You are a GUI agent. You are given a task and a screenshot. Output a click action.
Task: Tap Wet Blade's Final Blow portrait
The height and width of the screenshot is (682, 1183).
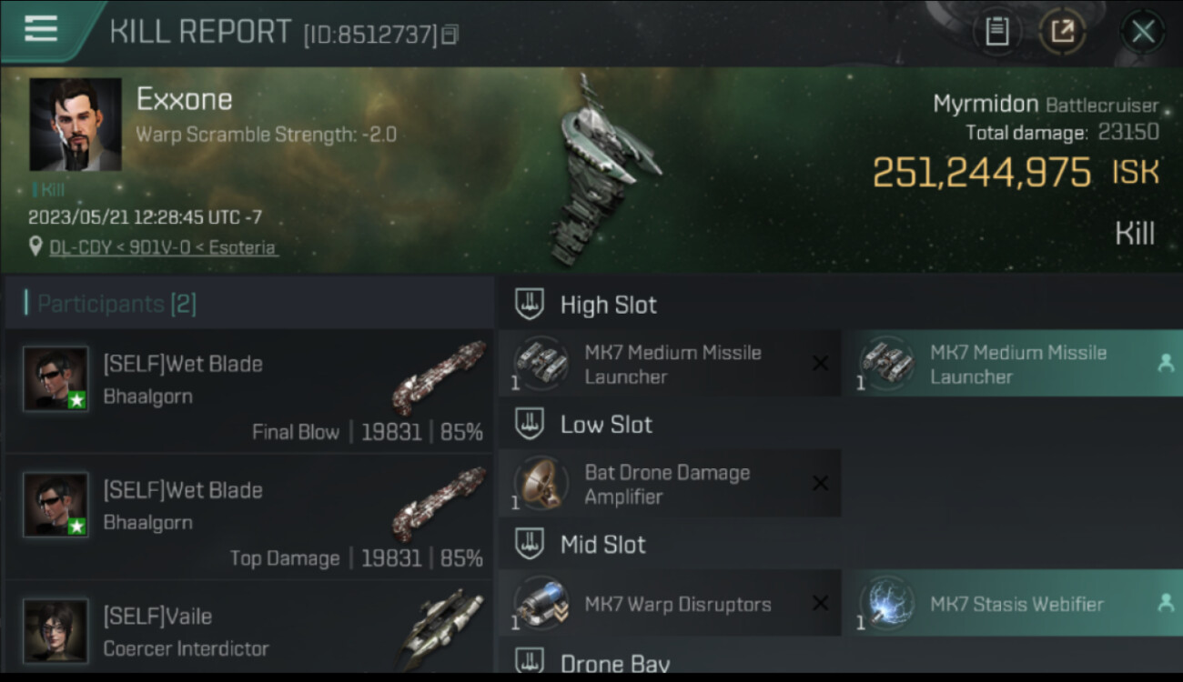coord(56,379)
